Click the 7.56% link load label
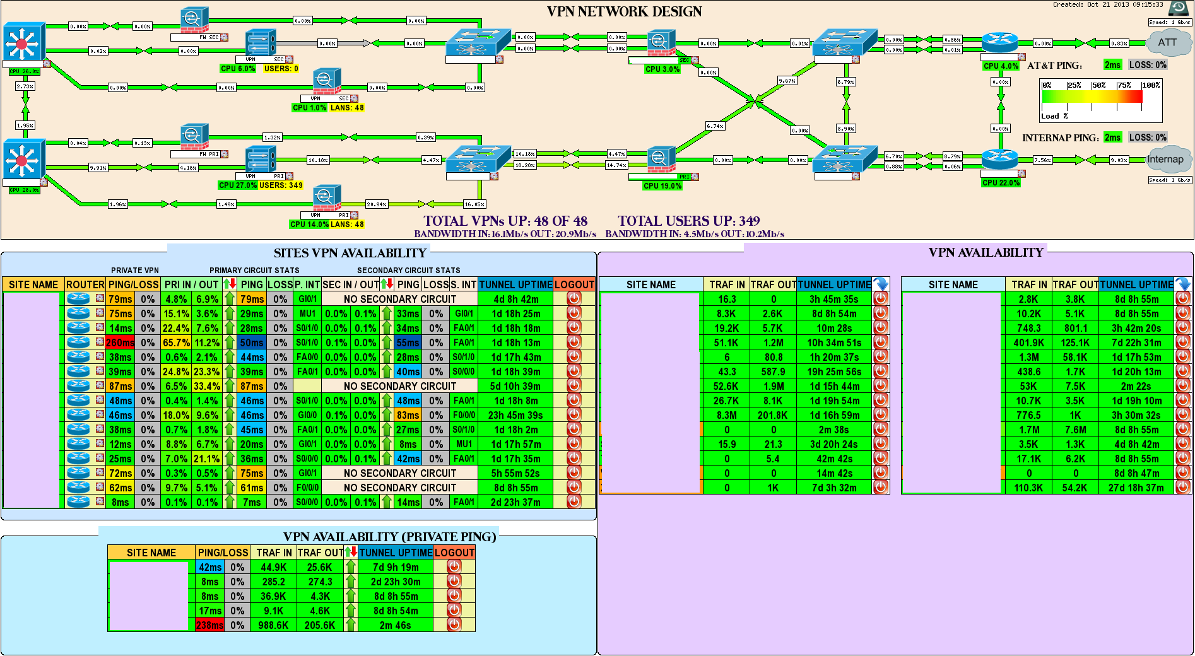1195x656 pixels. (1043, 160)
